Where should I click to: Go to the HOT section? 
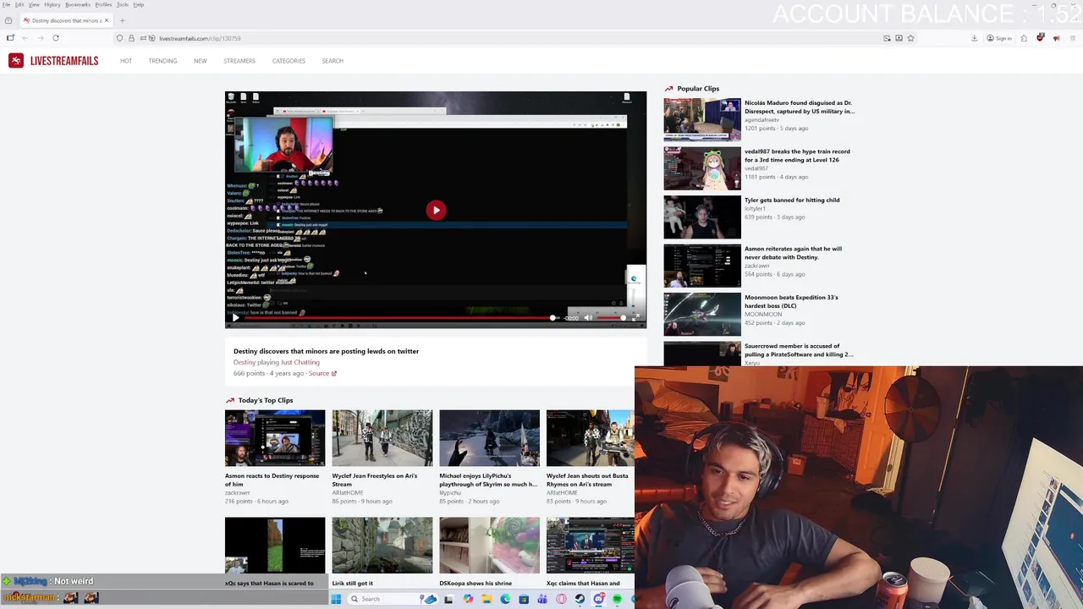coord(126,61)
